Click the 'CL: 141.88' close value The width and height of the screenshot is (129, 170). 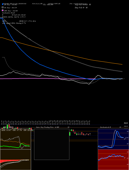(48, 5)
